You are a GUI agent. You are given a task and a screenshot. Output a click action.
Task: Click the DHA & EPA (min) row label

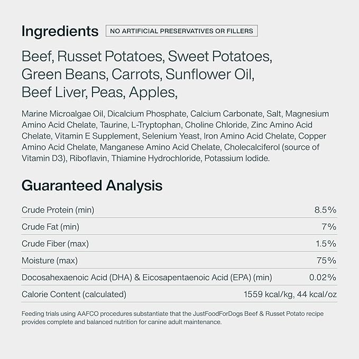point(147,278)
